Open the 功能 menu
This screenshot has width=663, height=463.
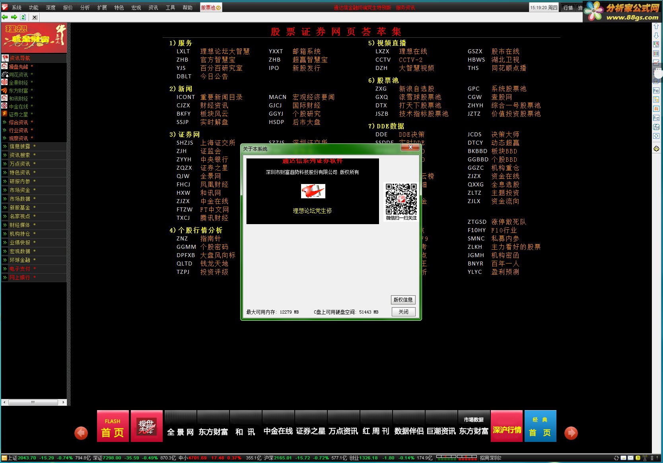34,8
